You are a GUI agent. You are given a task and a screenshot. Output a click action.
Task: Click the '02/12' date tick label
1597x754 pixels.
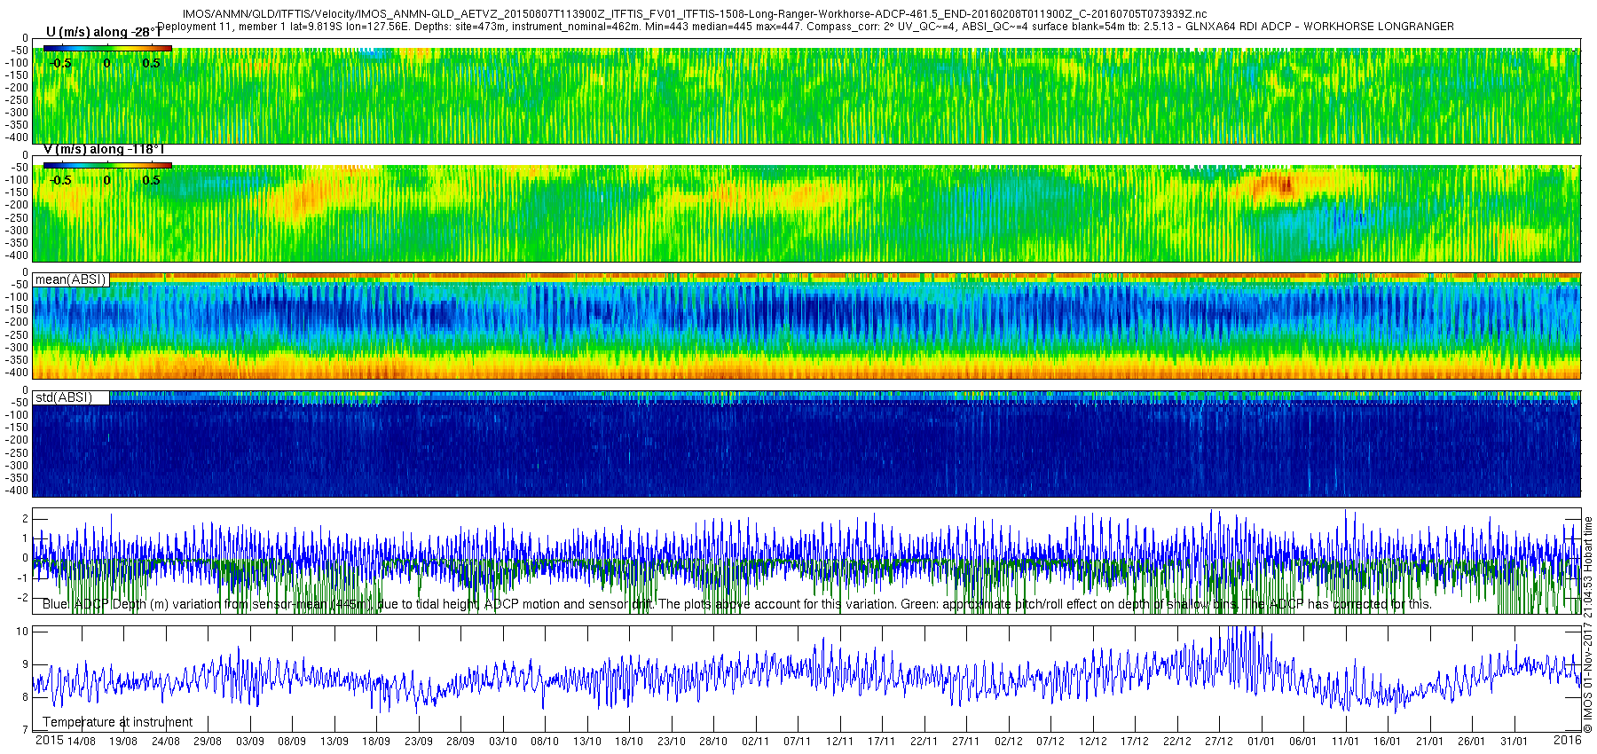1009,742
